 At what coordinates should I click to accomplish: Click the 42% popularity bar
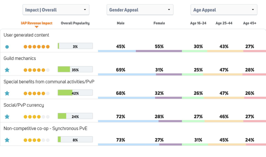[75, 93]
